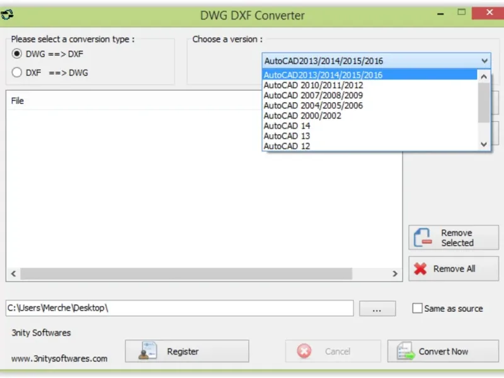The height and width of the screenshot is (378, 504).
Task: Choose AutoCAD 2004/2005/2006 version
Action: pos(370,105)
